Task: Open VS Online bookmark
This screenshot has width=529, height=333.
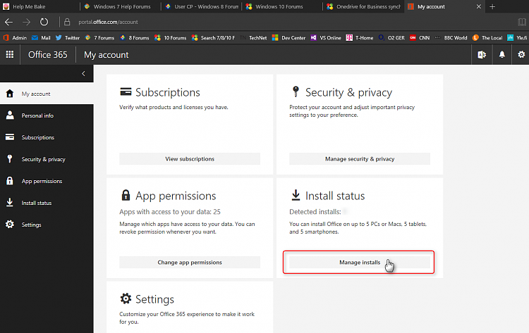Action: point(326,38)
